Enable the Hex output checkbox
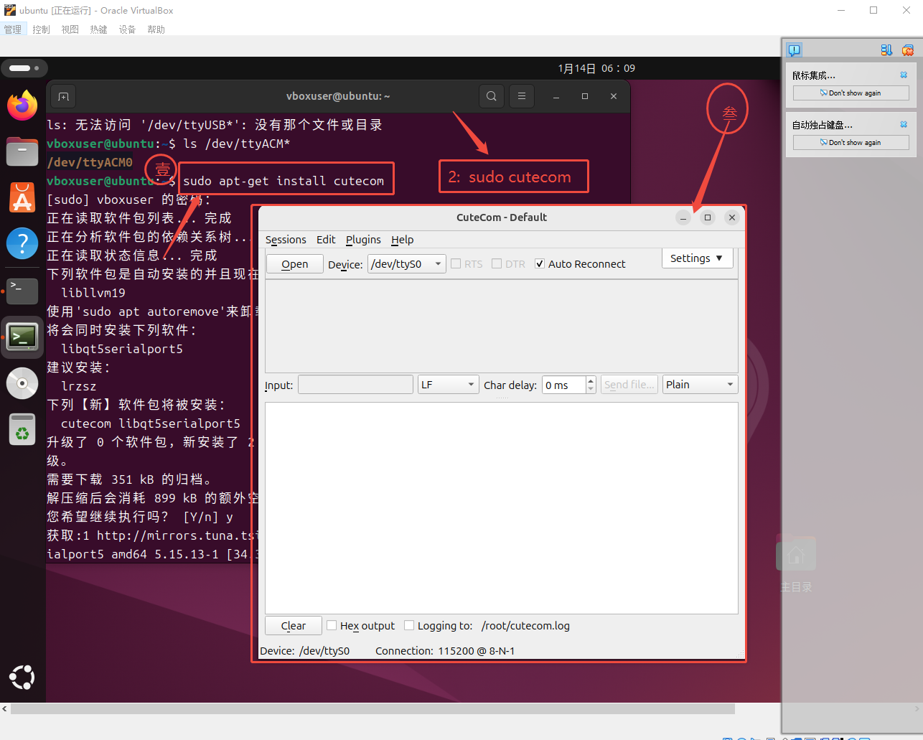This screenshot has height=740, width=923. coord(332,625)
